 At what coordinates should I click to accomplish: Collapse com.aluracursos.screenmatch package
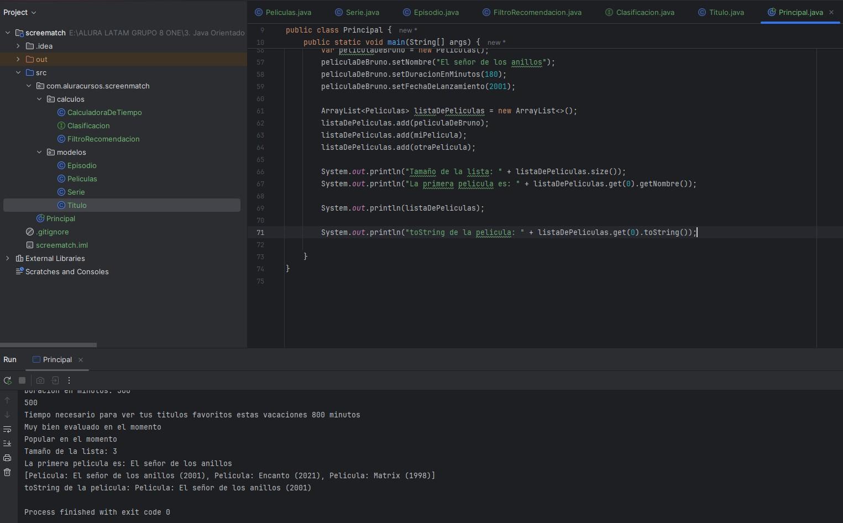[x=29, y=86]
